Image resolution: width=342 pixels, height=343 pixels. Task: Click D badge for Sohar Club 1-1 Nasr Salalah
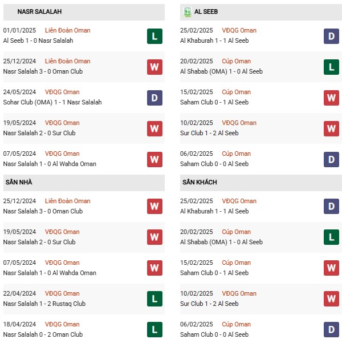click(154, 98)
